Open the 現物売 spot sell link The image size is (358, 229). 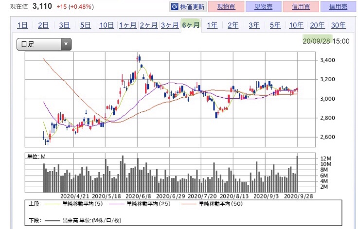[264, 7]
